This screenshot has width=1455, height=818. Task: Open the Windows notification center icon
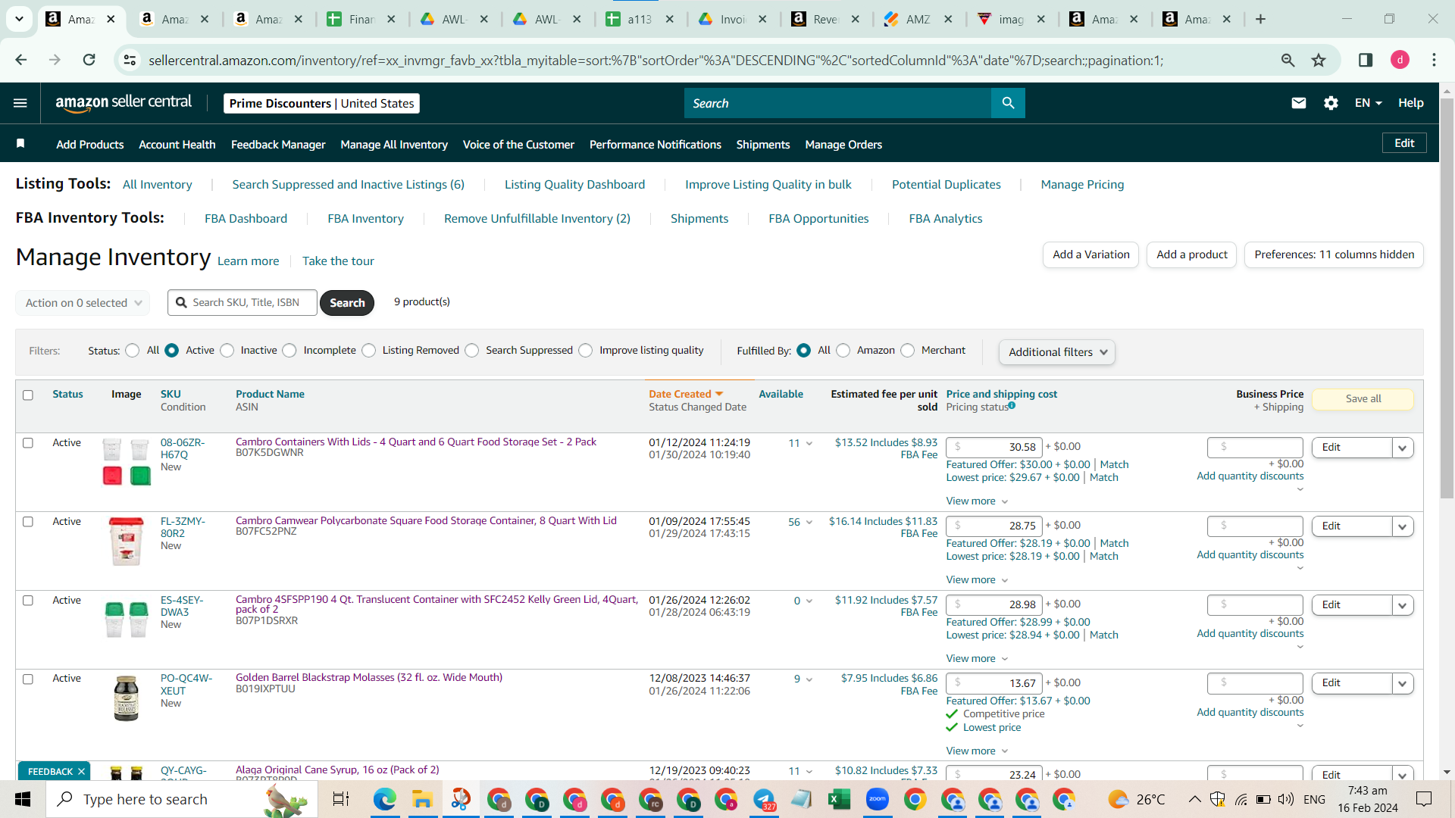click(x=1424, y=799)
